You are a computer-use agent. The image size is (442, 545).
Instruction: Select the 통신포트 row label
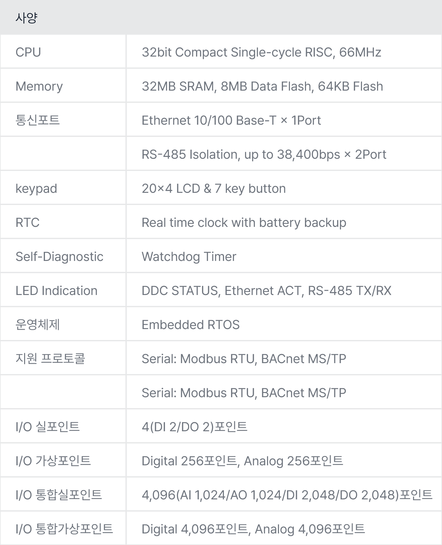(x=38, y=120)
